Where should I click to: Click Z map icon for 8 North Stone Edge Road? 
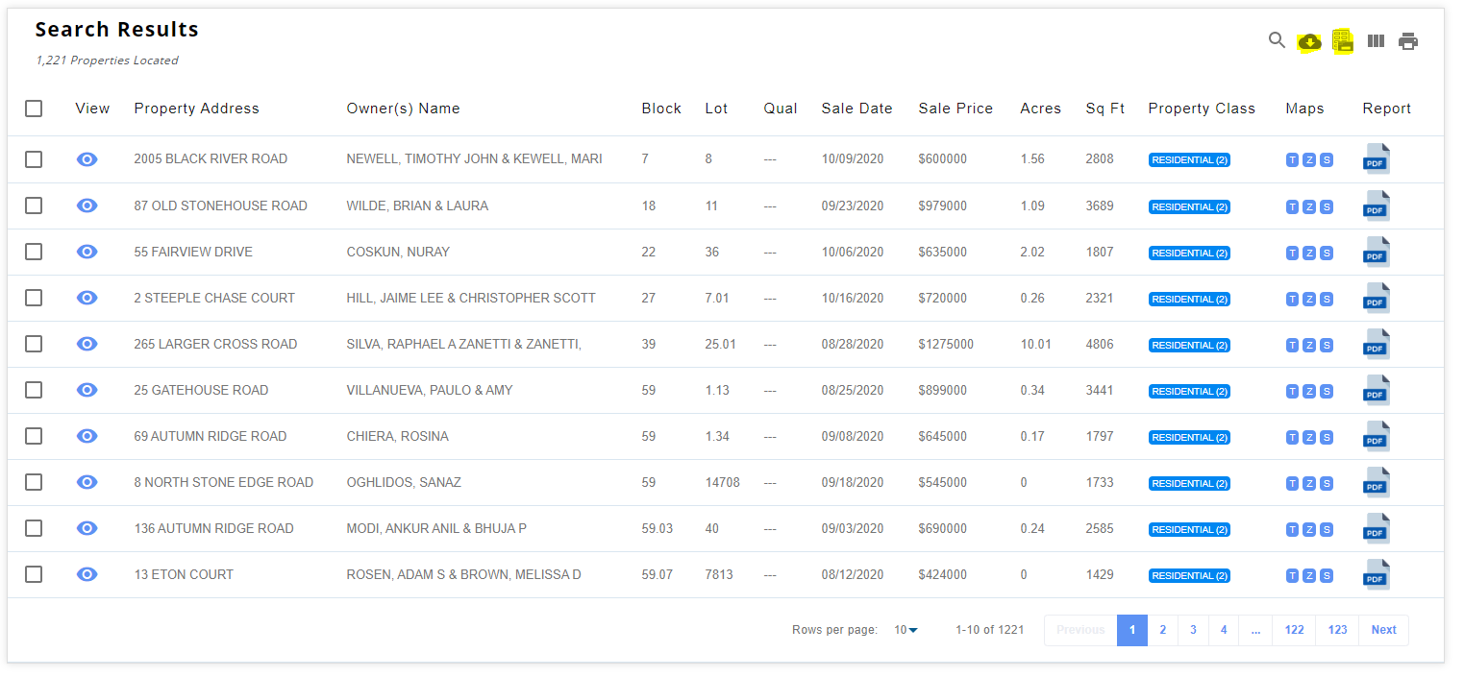point(1309,483)
